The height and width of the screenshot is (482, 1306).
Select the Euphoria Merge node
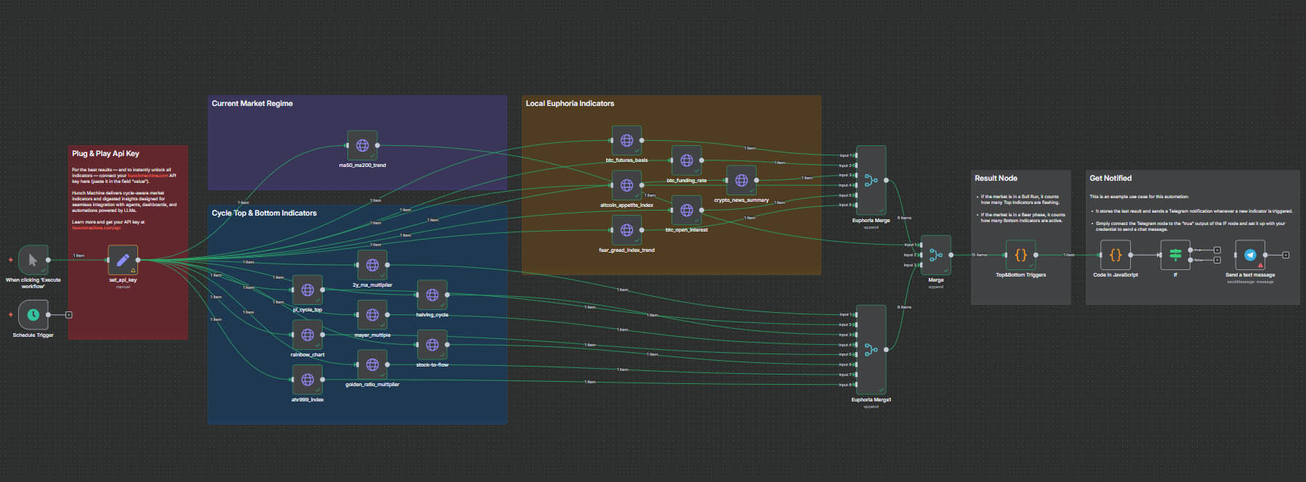tap(871, 180)
